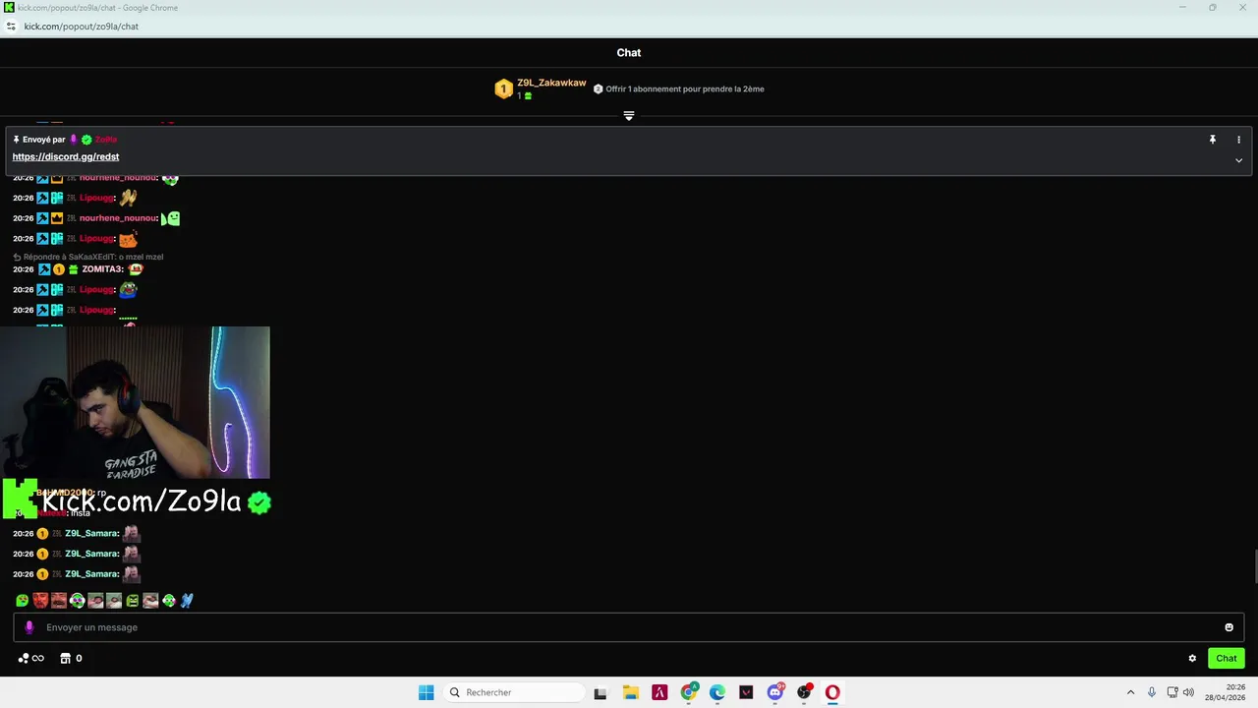The height and width of the screenshot is (708, 1258).
Task: Click nourhene_nounou's green ghost emote
Action: [171, 218]
